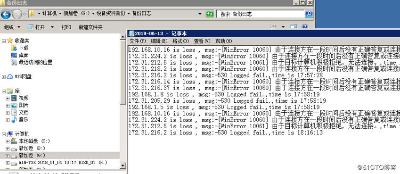Image resolution: width=400 pixels, height=174 pixels.
Task: Click 计算机 in the address breadcrumb
Action: pos(49,14)
